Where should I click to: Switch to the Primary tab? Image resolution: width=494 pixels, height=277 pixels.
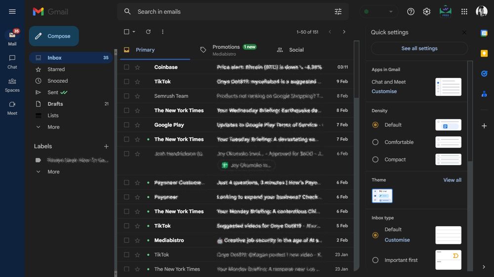tap(154, 50)
